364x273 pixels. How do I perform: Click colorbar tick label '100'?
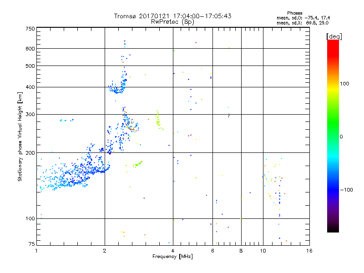point(344,84)
